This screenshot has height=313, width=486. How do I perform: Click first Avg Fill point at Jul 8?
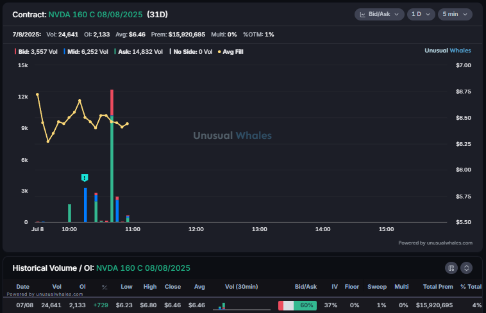(37, 94)
